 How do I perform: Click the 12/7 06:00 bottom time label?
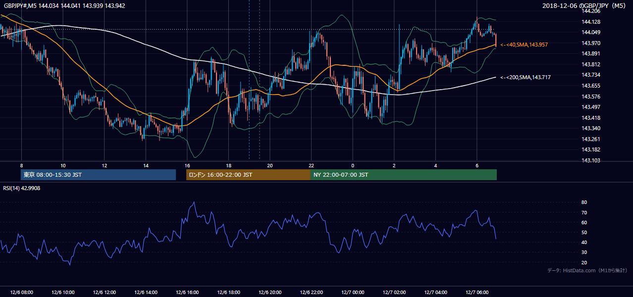(x=477, y=292)
